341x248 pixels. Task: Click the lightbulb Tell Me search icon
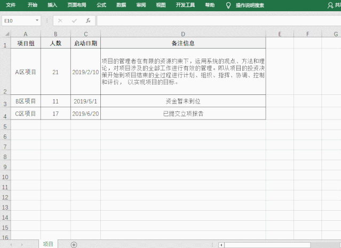point(228,5)
